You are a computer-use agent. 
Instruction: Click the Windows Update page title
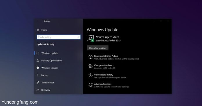tap(102, 30)
